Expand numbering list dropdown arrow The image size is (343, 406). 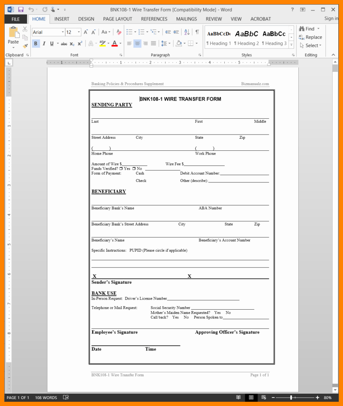[x=147, y=32]
